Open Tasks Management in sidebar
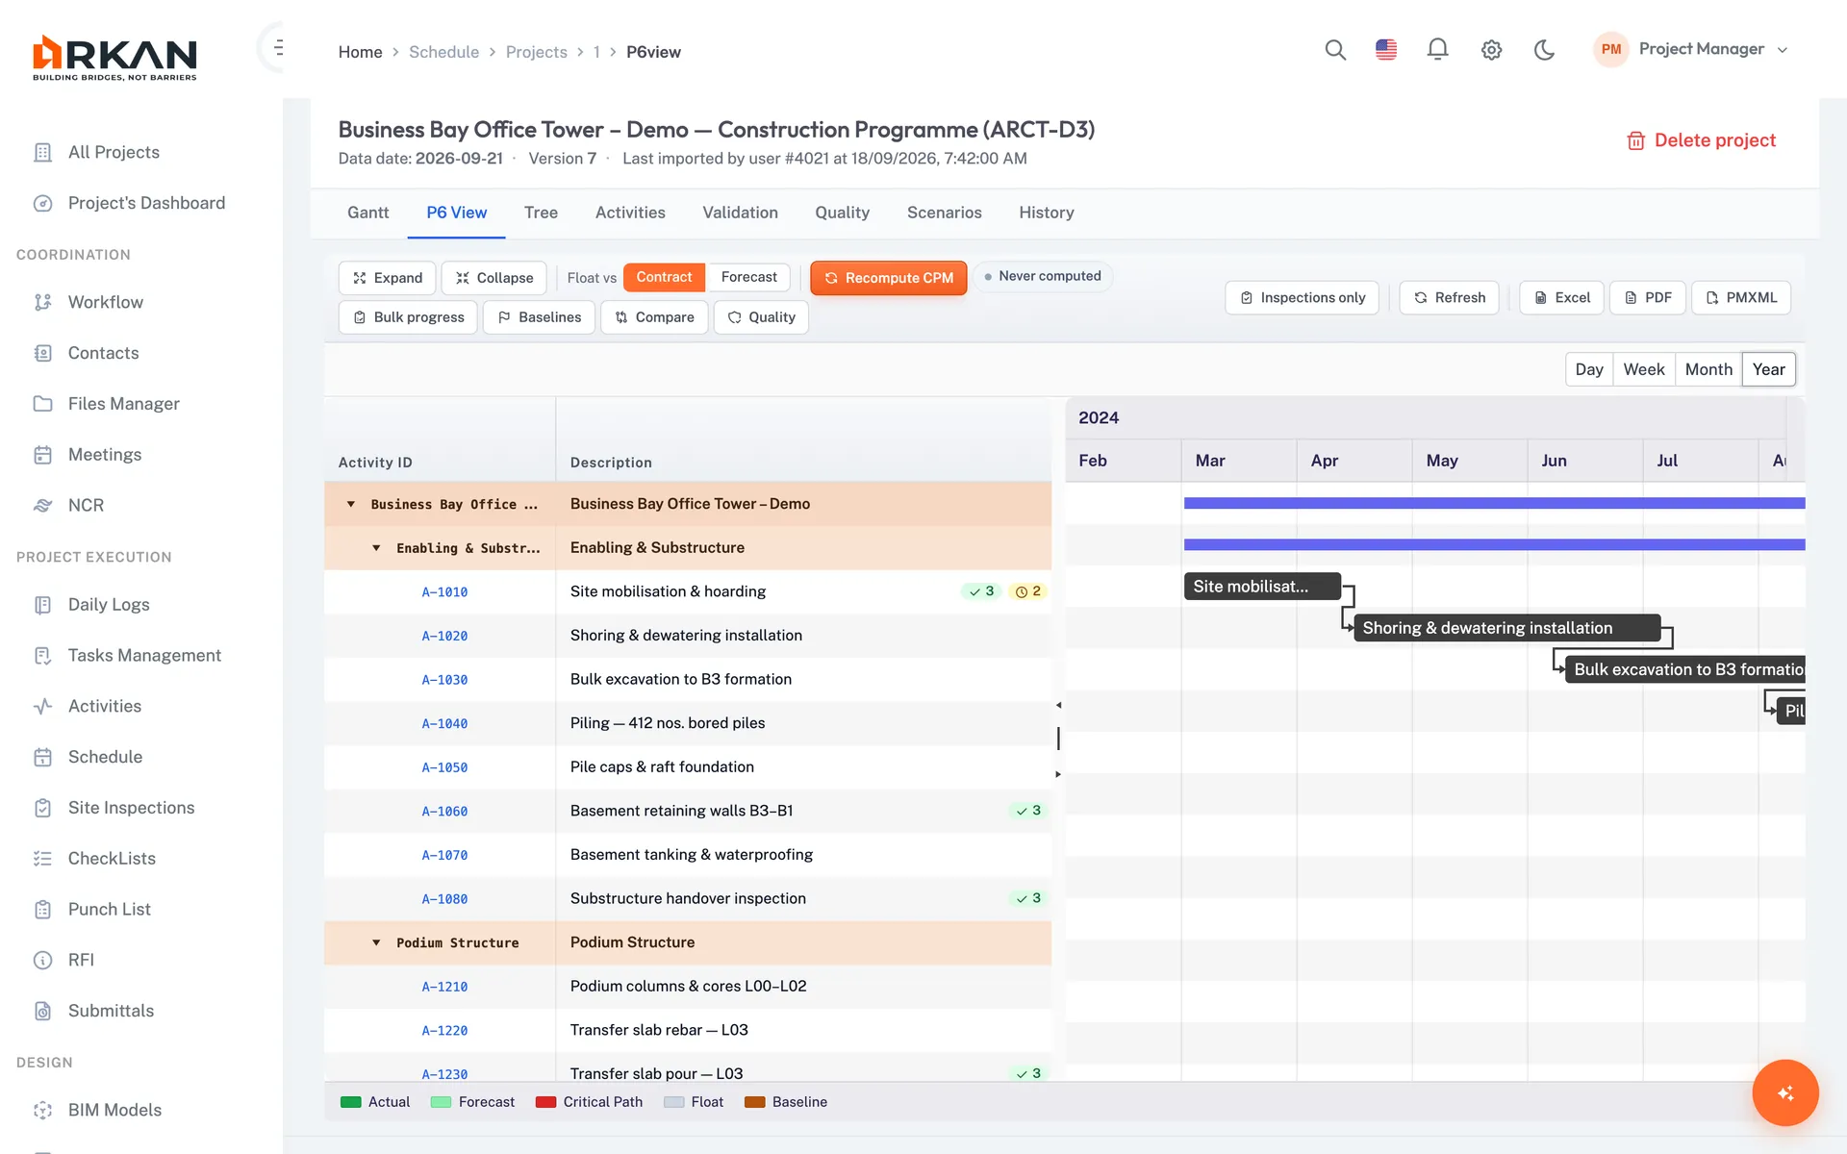1847x1154 pixels. [144, 656]
